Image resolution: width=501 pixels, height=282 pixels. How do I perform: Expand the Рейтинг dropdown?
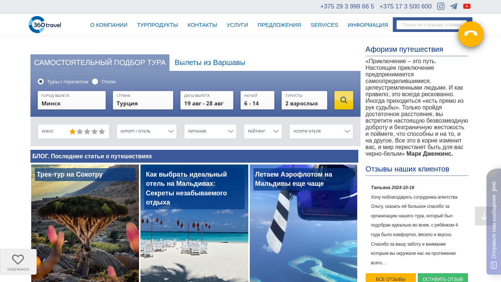pyautogui.click(x=263, y=131)
